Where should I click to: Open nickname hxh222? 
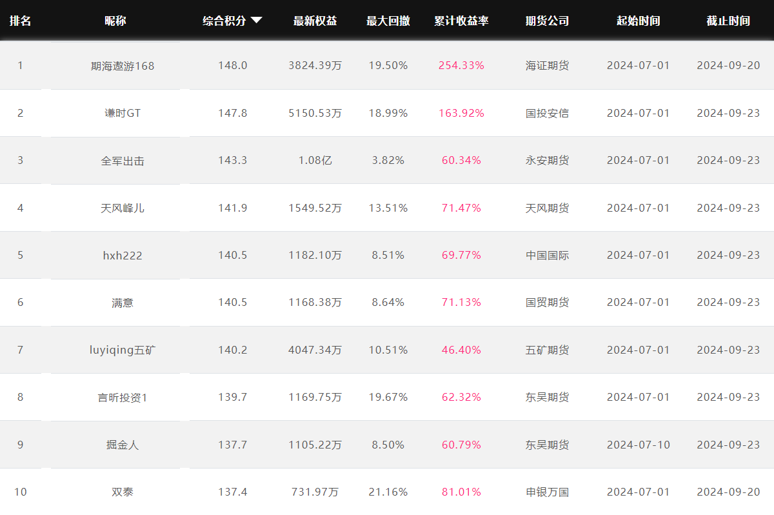(x=123, y=256)
